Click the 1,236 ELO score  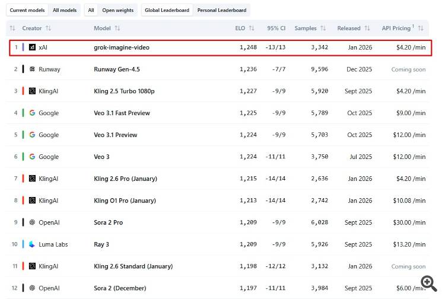(x=248, y=69)
